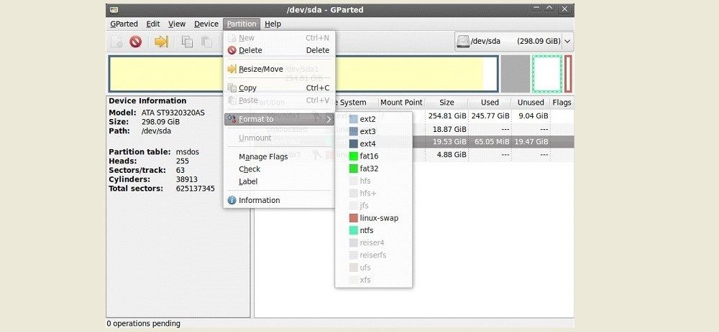The image size is (719, 332).
Task: Click the Size column header
Action: [446, 103]
